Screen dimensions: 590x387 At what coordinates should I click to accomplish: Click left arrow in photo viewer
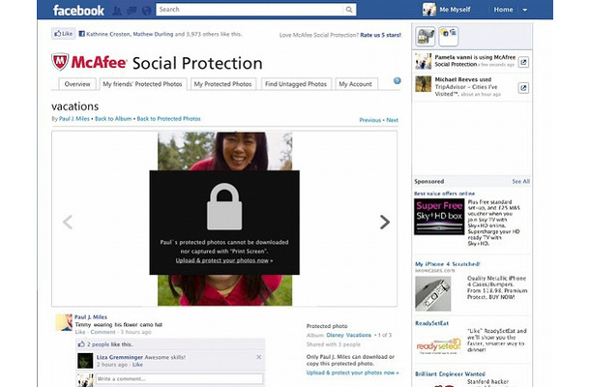click(68, 223)
